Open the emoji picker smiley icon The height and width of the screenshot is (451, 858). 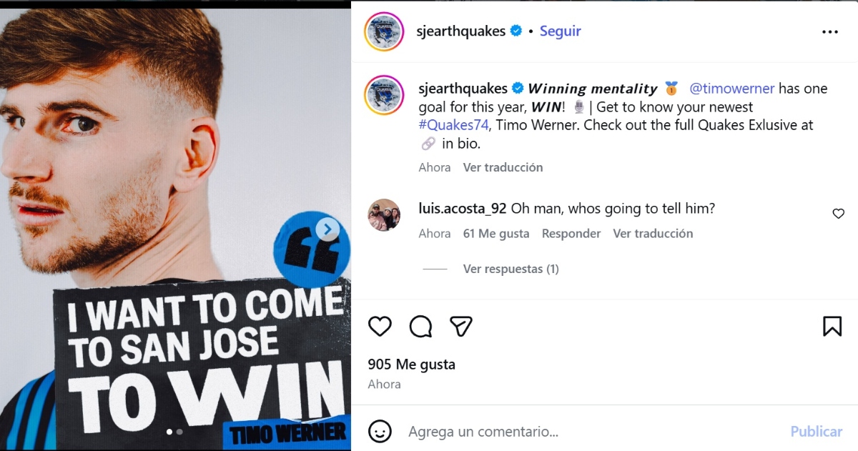click(380, 431)
